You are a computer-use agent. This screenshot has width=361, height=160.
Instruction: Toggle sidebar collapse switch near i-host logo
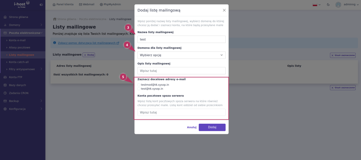tap(41, 5)
